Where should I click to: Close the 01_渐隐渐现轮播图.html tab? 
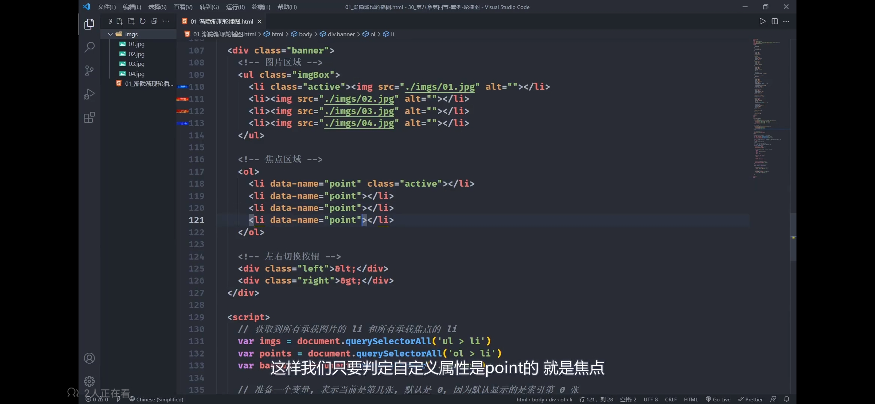coord(260,22)
